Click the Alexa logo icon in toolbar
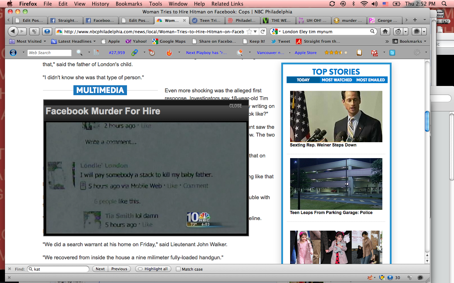This screenshot has height=283, width=454. click(x=13, y=53)
